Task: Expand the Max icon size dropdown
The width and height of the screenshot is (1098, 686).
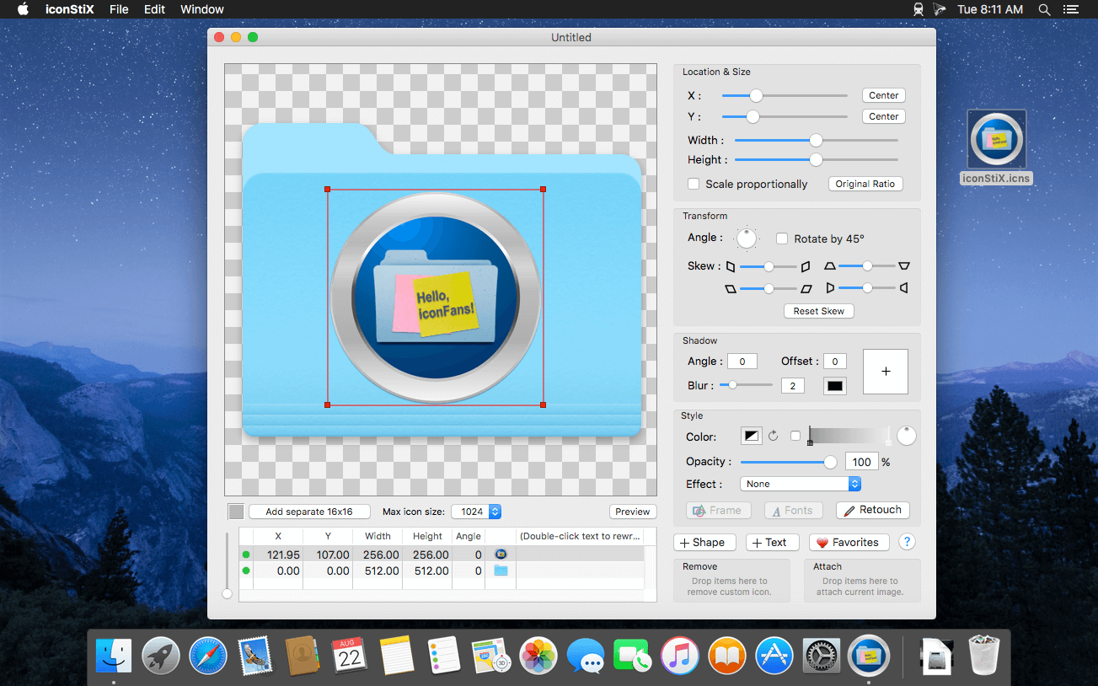Action: click(476, 512)
